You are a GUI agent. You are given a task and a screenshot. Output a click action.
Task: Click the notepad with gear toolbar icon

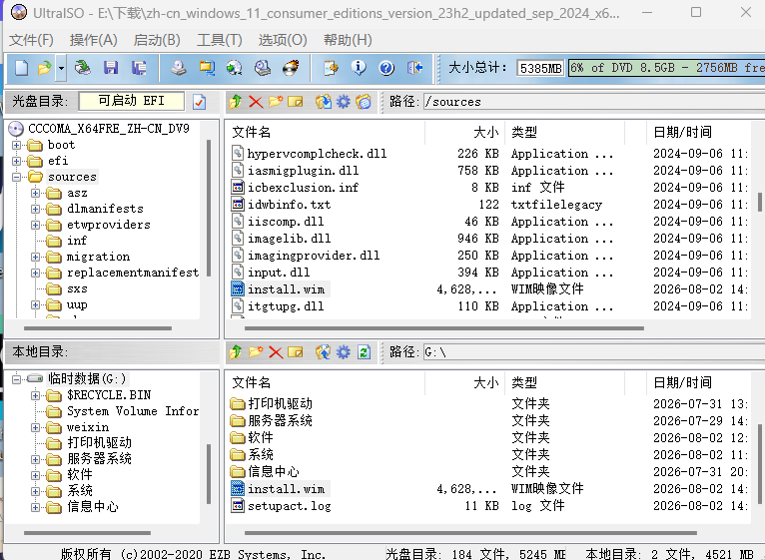pyautogui.click(x=331, y=68)
